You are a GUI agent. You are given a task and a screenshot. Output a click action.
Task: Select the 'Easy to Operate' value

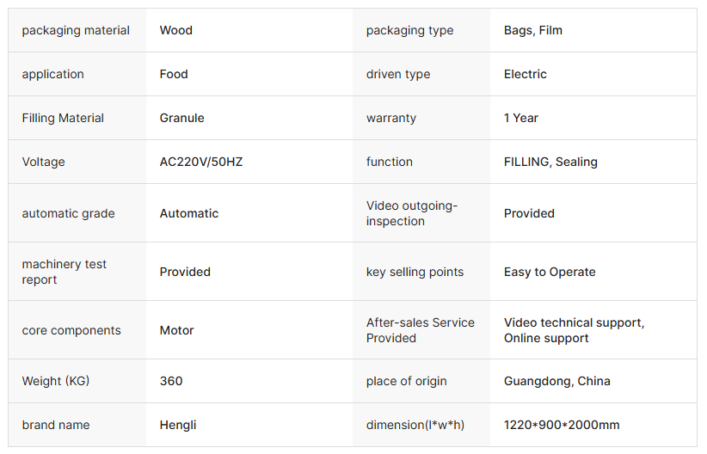[550, 272]
